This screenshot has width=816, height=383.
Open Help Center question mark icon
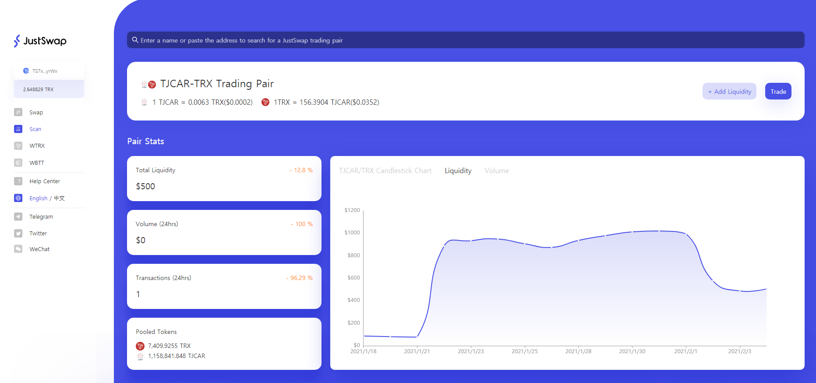(18, 181)
